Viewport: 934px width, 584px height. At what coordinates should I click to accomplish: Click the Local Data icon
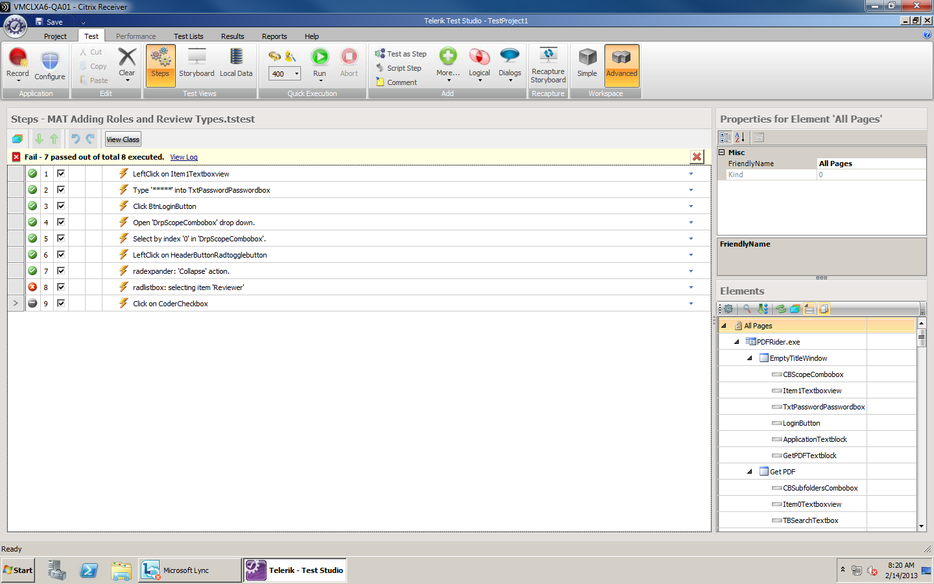[x=236, y=62]
